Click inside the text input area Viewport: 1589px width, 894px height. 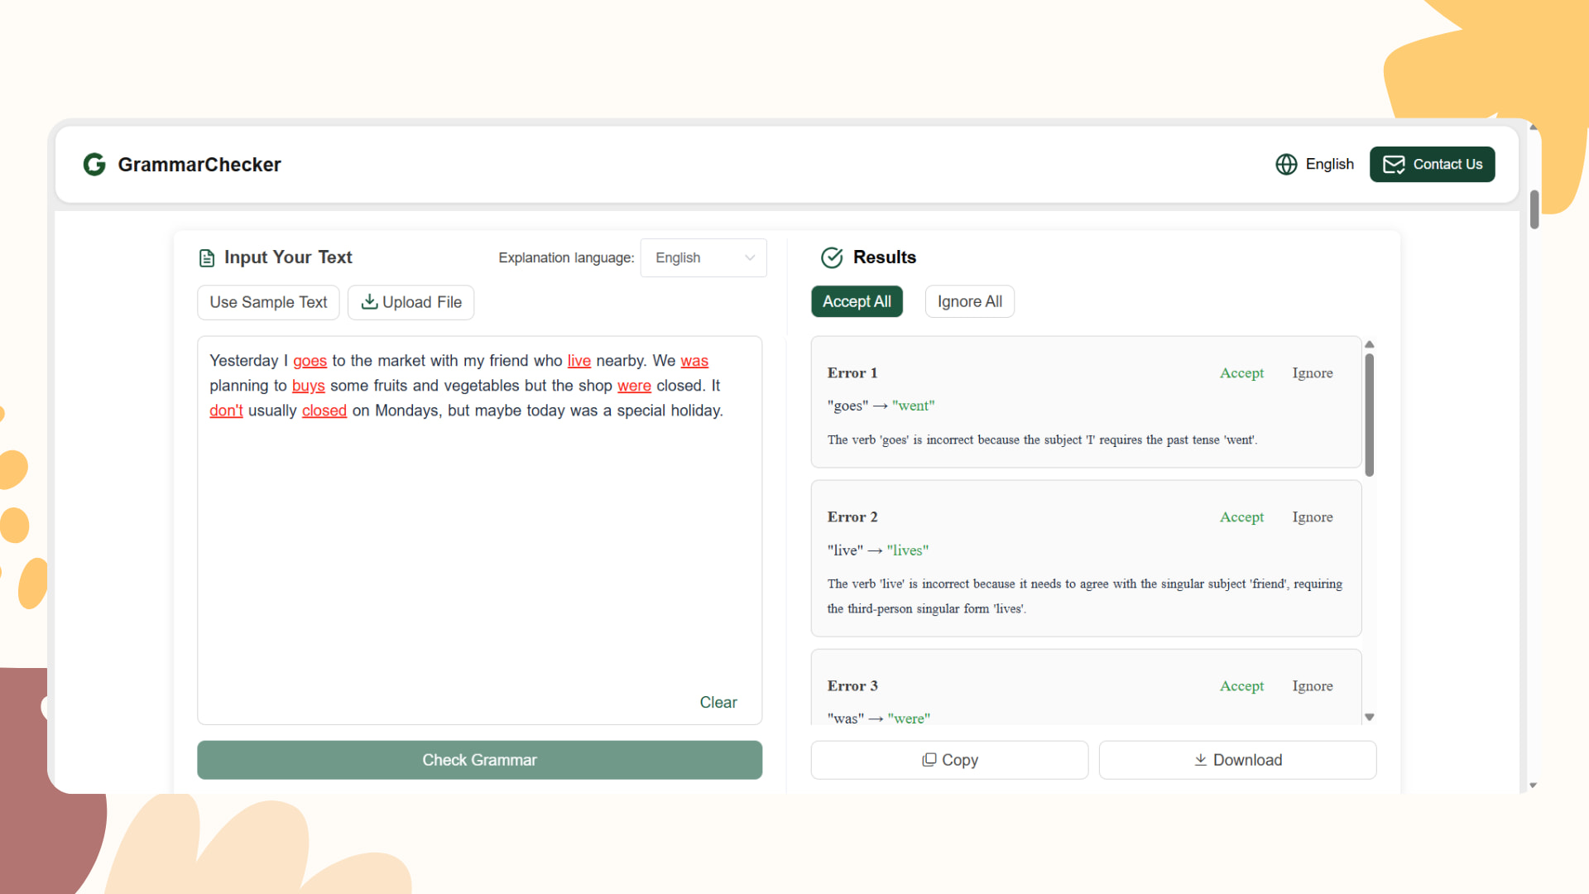(478, 530)
